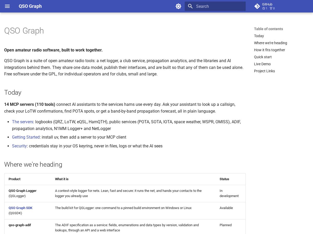Navigate to Live Demo contents entry

click(x=262, y=64)
